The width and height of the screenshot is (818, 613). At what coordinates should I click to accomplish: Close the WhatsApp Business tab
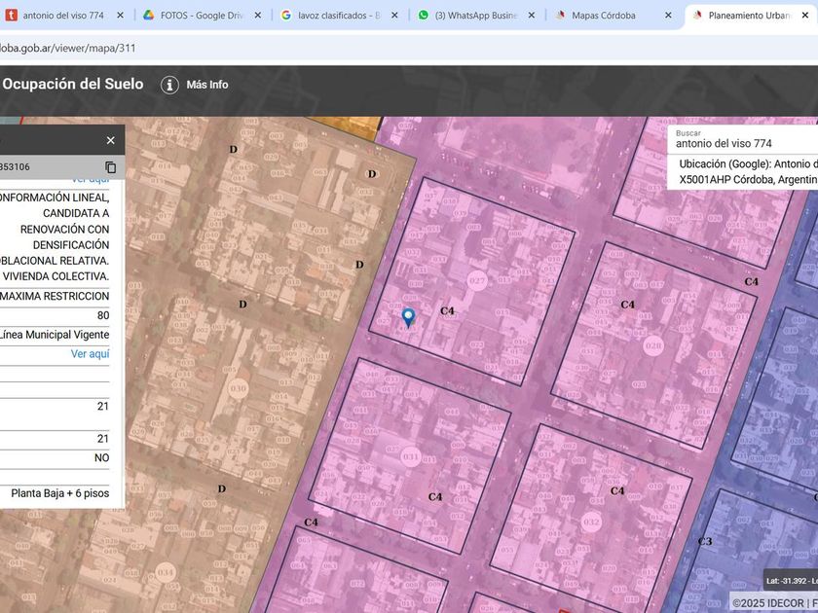531,16
